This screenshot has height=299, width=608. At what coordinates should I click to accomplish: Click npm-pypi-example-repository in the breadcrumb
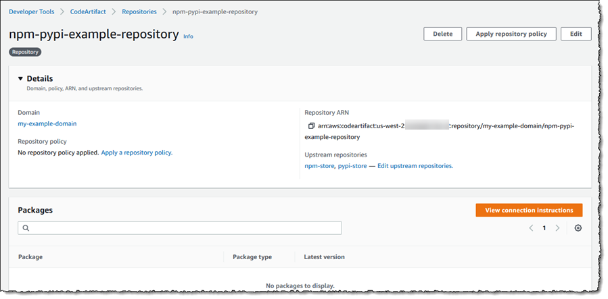[215, 11]
